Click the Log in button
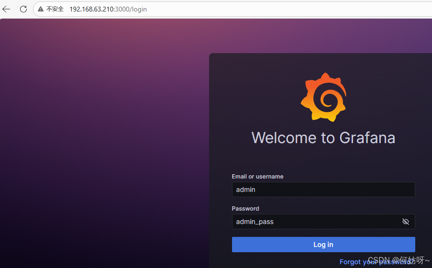The height and width of the screenshot is (268, 432). pos(323,245)
